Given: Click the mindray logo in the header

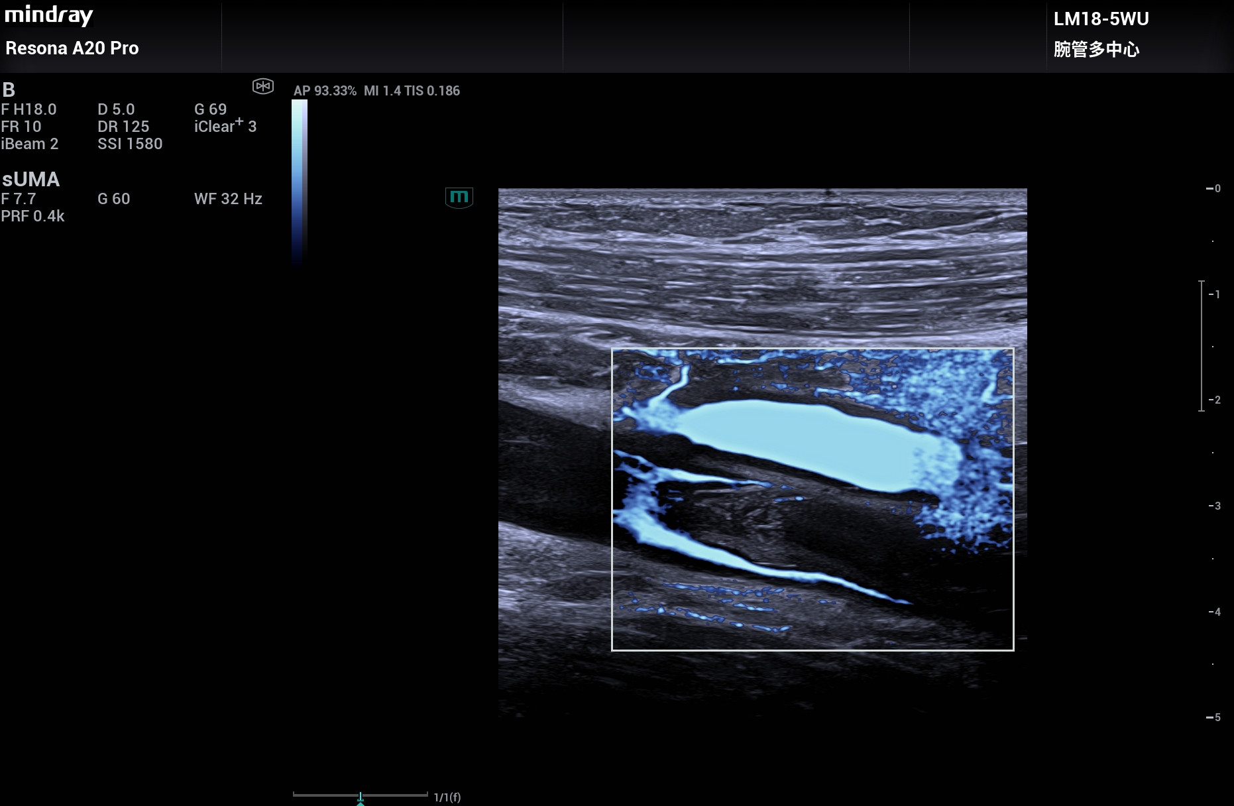Looking at the screenshot, I should pos(49,15).
